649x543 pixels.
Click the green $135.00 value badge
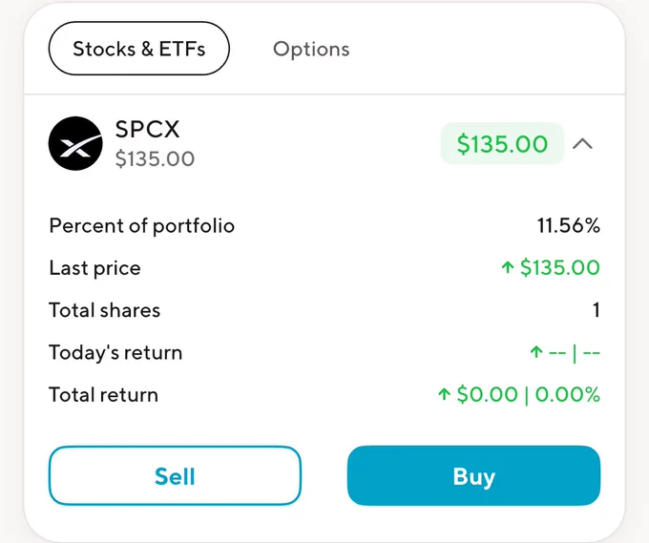tap(502, 143)
